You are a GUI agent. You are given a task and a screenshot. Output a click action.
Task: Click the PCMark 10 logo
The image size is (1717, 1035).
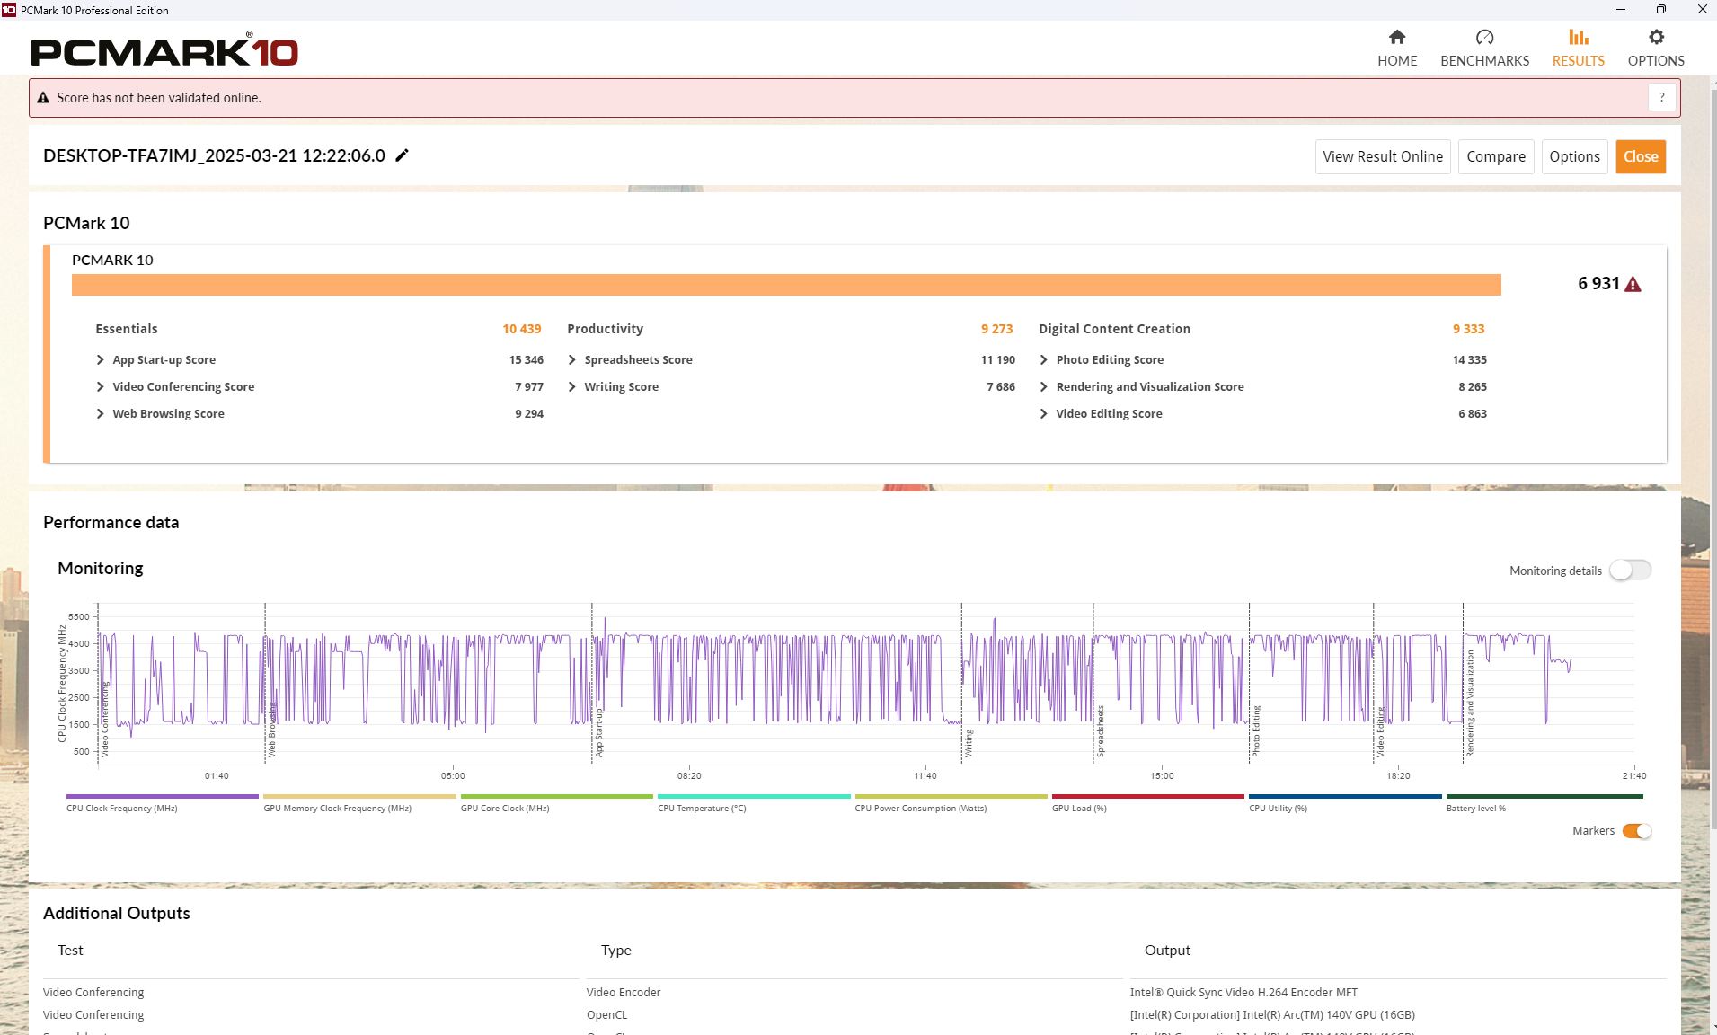[x=164, y=51]
